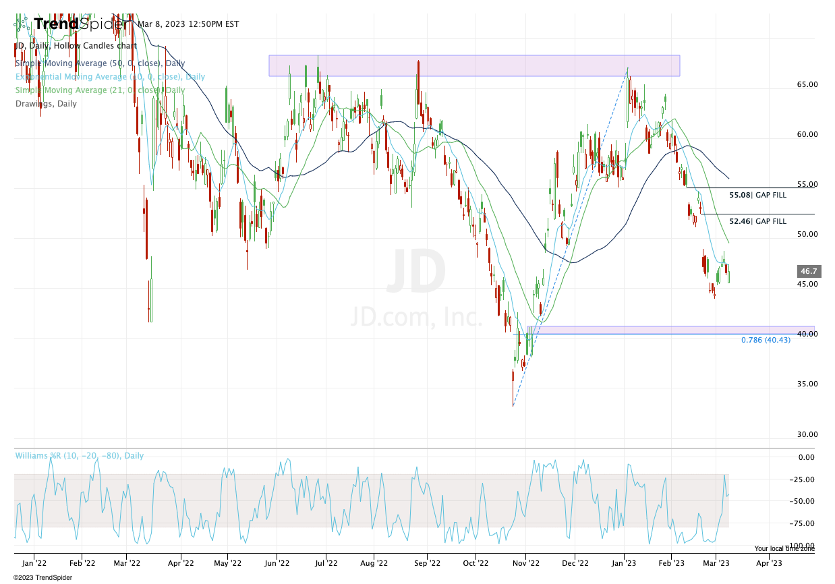
Task: Click the ©2023 TrendSpider copyright text
Action: coord(42,577)
